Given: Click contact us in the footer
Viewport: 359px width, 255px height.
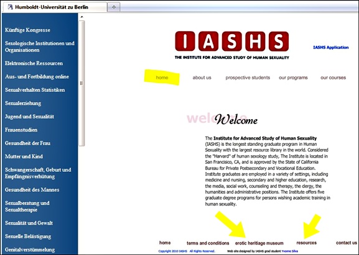Looking at the screenshot, I should click(x=347, y=243).
